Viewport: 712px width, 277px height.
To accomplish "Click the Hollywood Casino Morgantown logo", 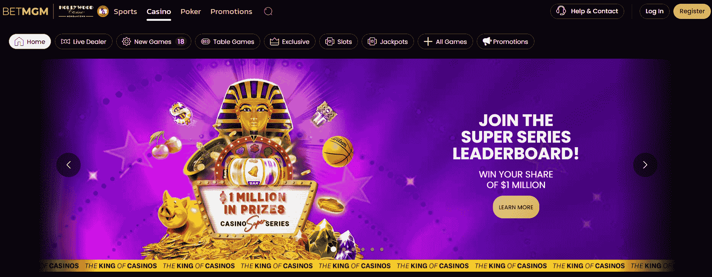I will pos(76,11).
